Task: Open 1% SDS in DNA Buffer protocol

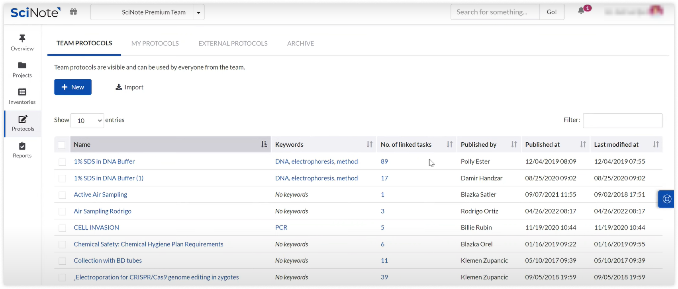Action: [104, 161]
